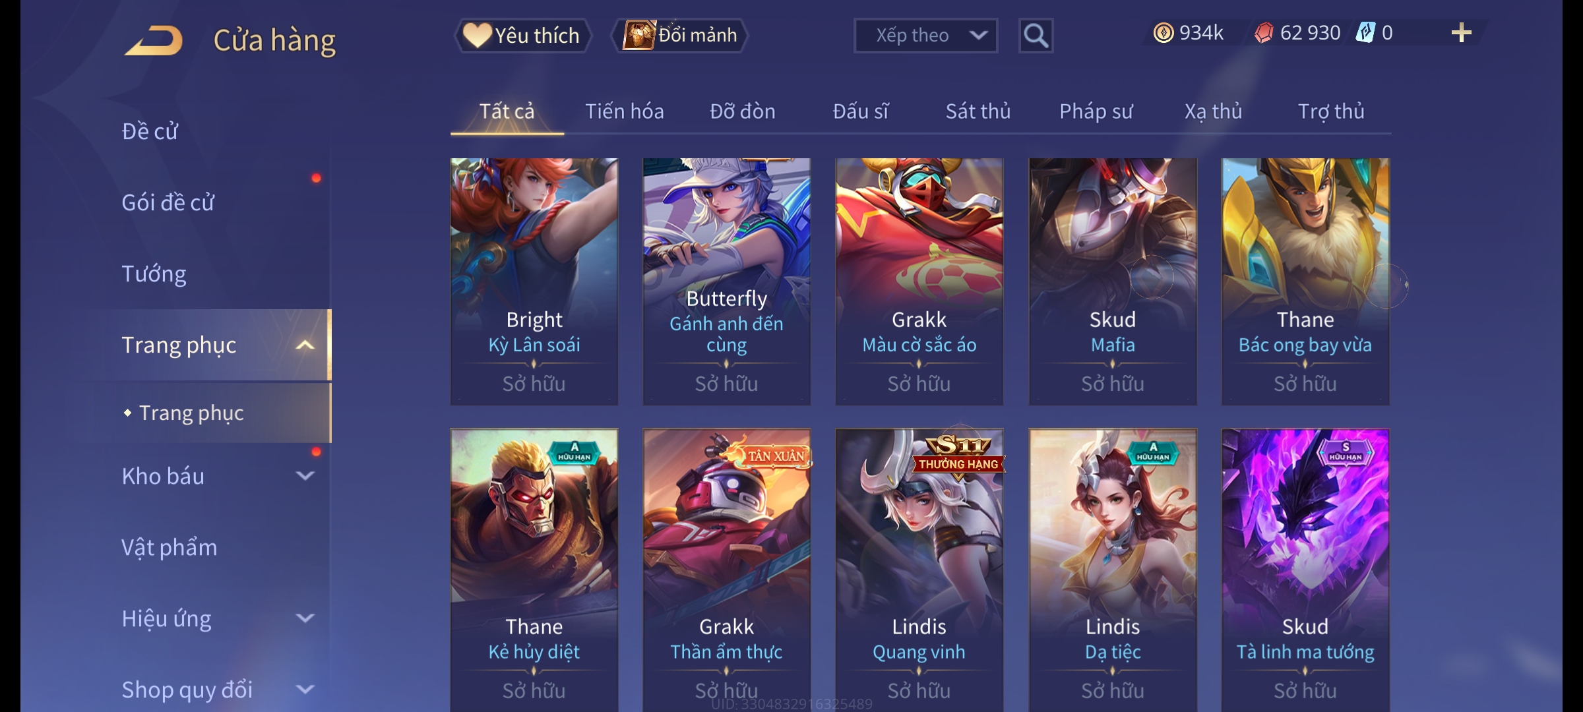Click the red ruby gem icon
1583x712 pixels.
click(x=1264, y=33)
